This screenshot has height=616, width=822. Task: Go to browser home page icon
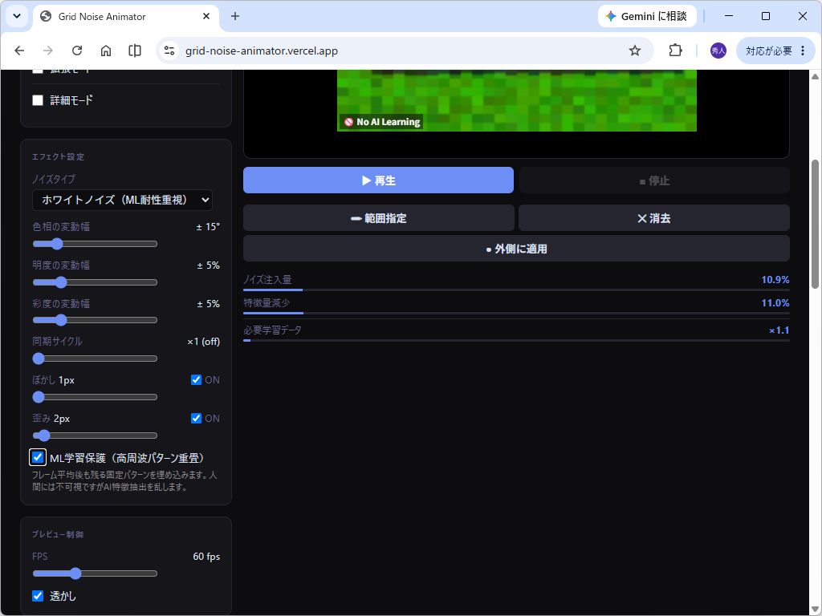pyautogui.click(x=106, y=51)
